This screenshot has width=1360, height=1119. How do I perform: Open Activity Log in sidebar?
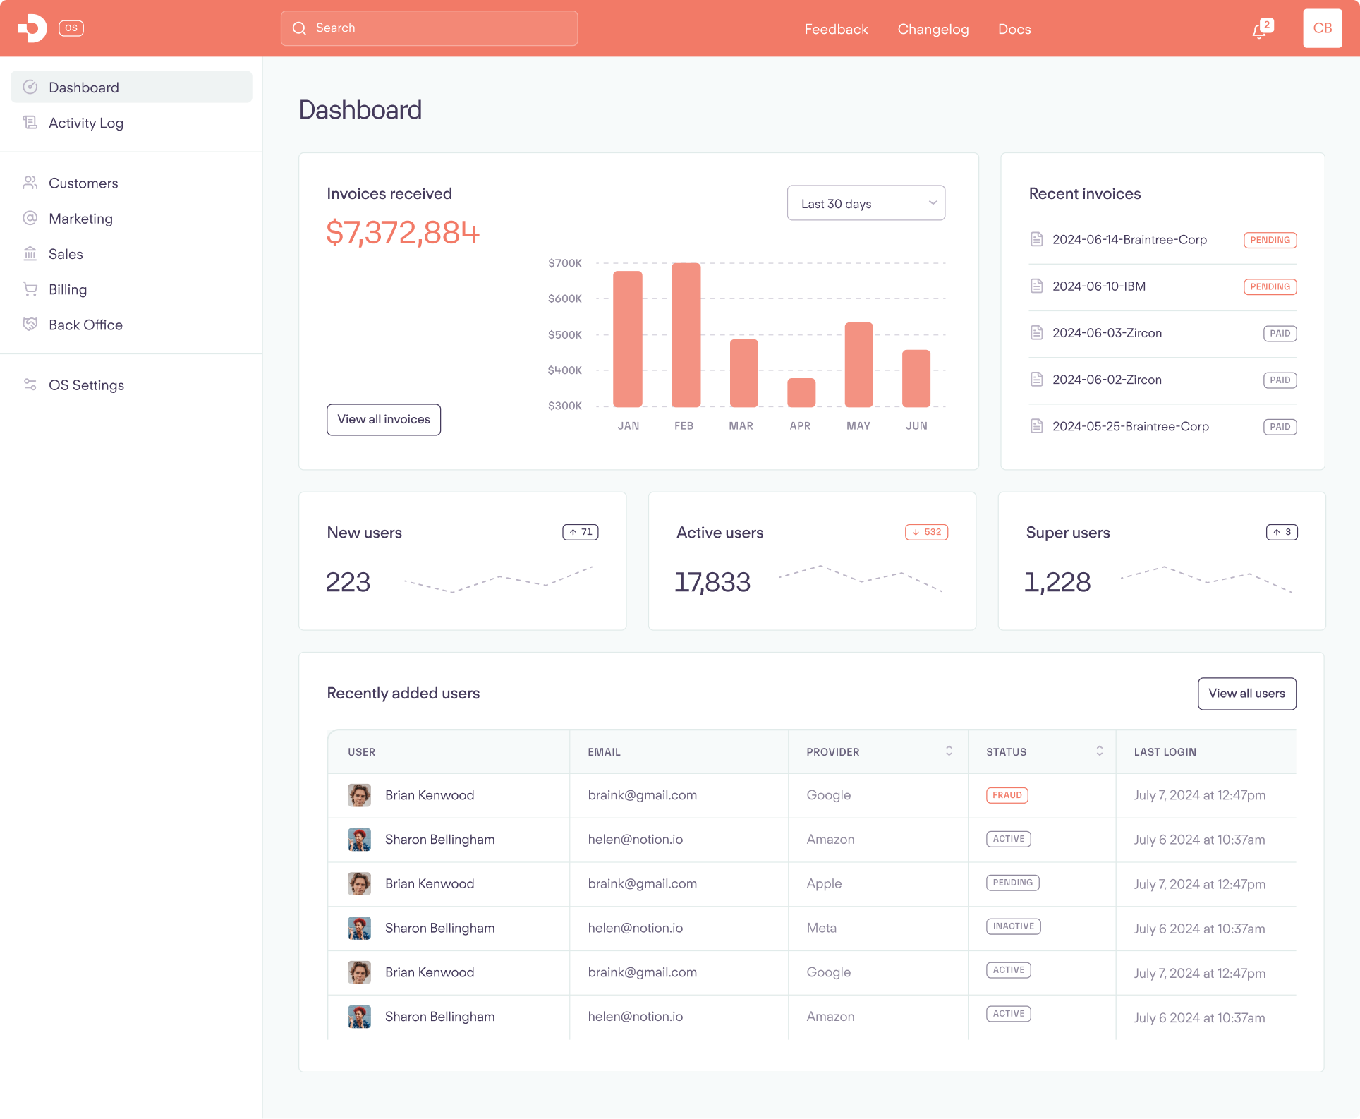(x=86, y=123)
